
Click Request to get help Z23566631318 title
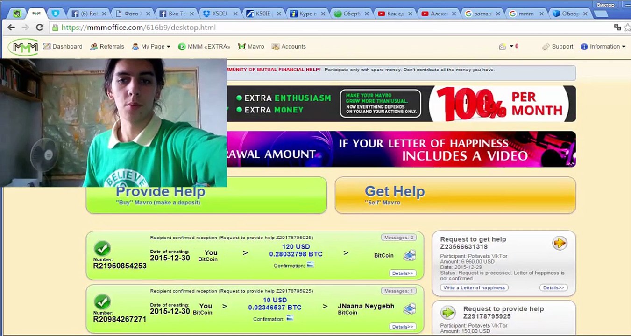(473, 243)
